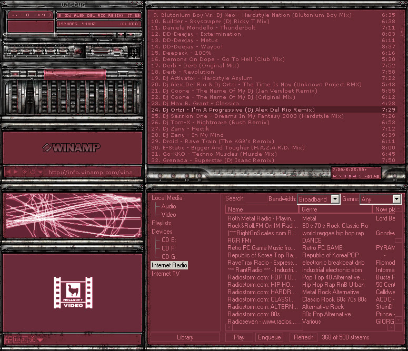Toggle the equalizer Auto button
Screen dimensions: 408x351
pos(32,74)
